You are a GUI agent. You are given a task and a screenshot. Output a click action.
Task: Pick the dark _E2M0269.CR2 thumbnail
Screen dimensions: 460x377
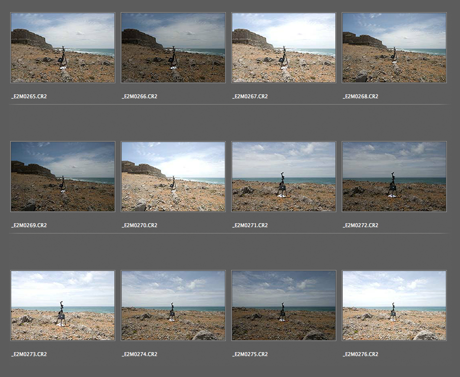pyautogui.click(x=63, y=177)
